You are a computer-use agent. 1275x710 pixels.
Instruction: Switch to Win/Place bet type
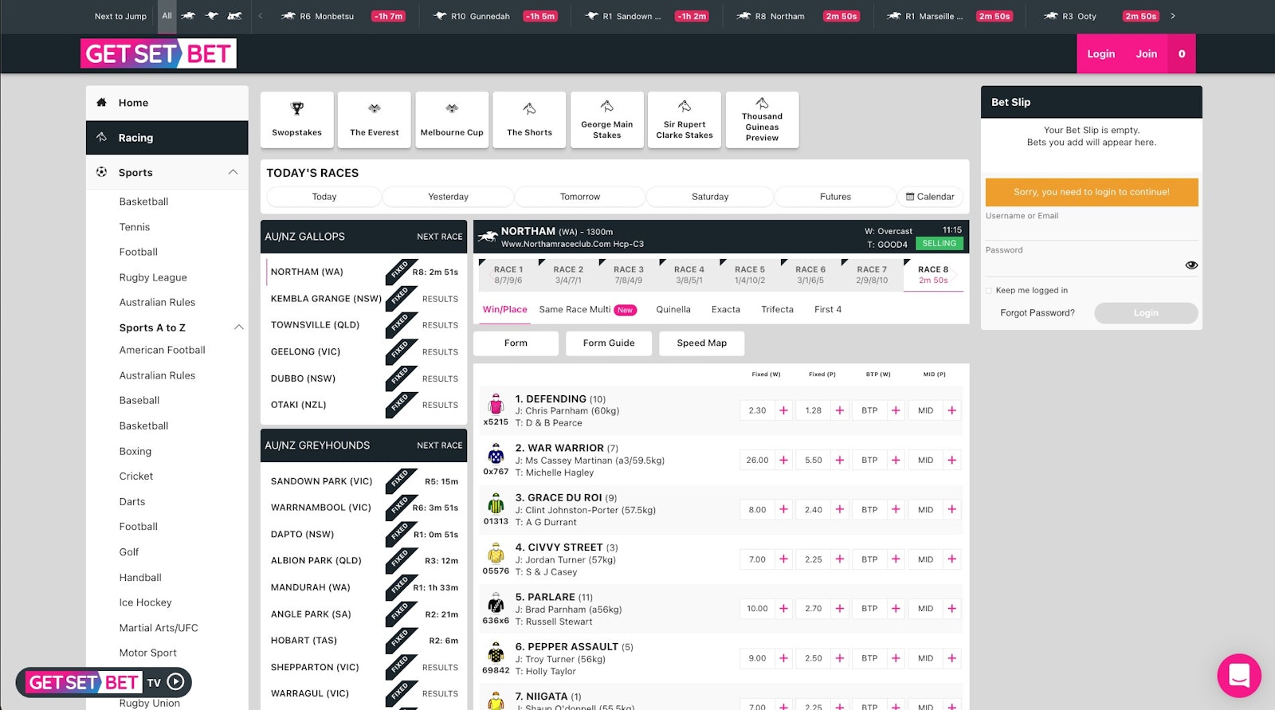[x=504, y=309]
